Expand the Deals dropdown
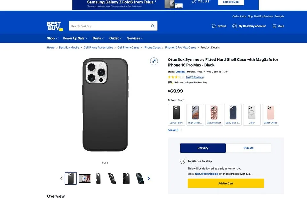307x198 pixels. [98, 38]
